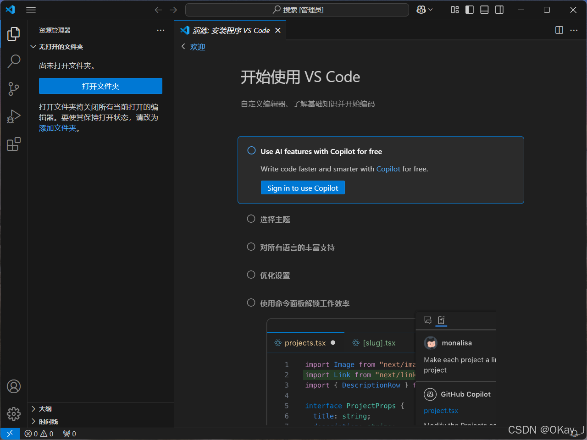Open the Source Control view
This screenshot has width=587, height=440.
[x=14, y=89]
